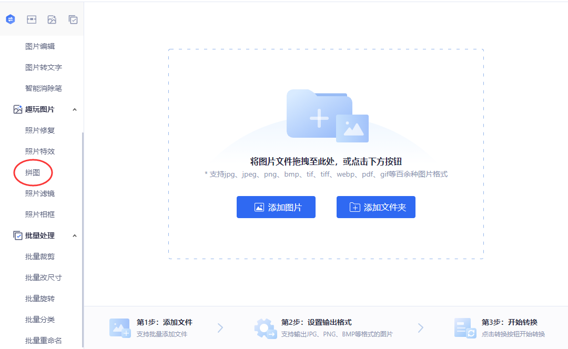Open the image compress icon tab
Image resolution: width=568 pixels, height=349 pixels.
(32, 19)
